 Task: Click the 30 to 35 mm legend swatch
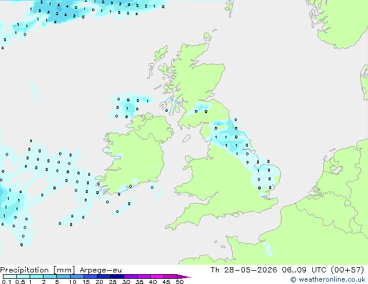point(131,276)
